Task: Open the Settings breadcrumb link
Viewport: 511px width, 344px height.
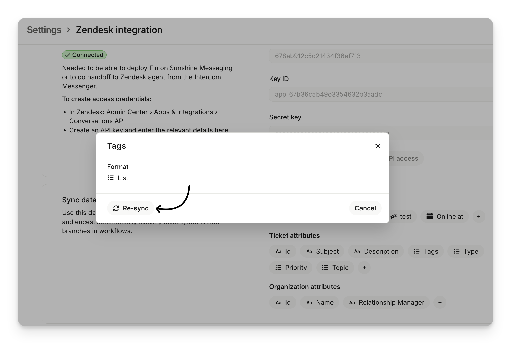Action: (44, 30)
